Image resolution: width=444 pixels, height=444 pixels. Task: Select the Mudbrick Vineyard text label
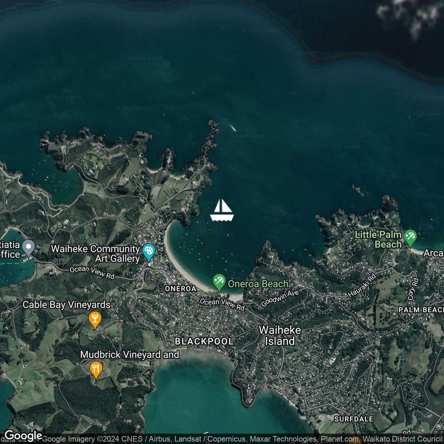[x=129, y=355]
